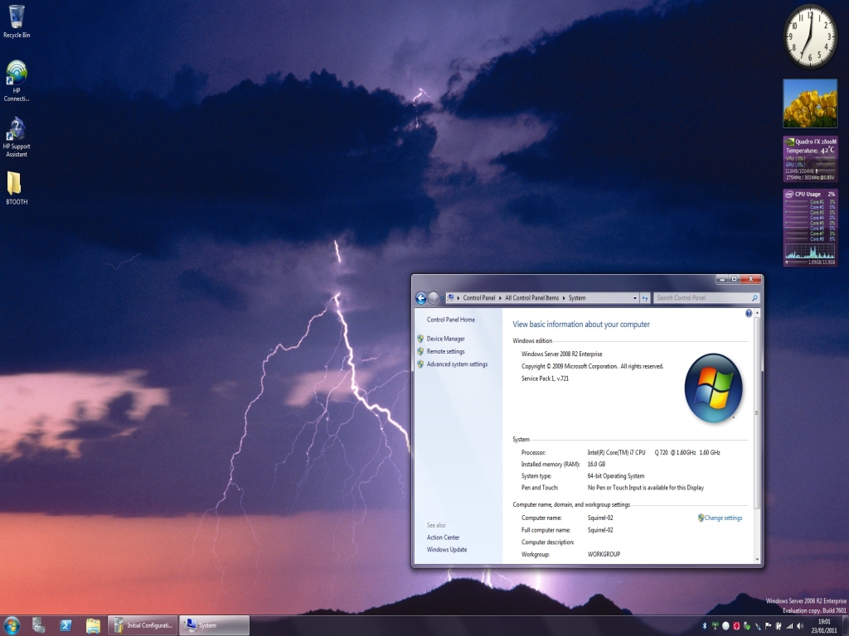
Task: Open Action Center flag tray icon
Action: pyautogui.click(x=768, y=626)
